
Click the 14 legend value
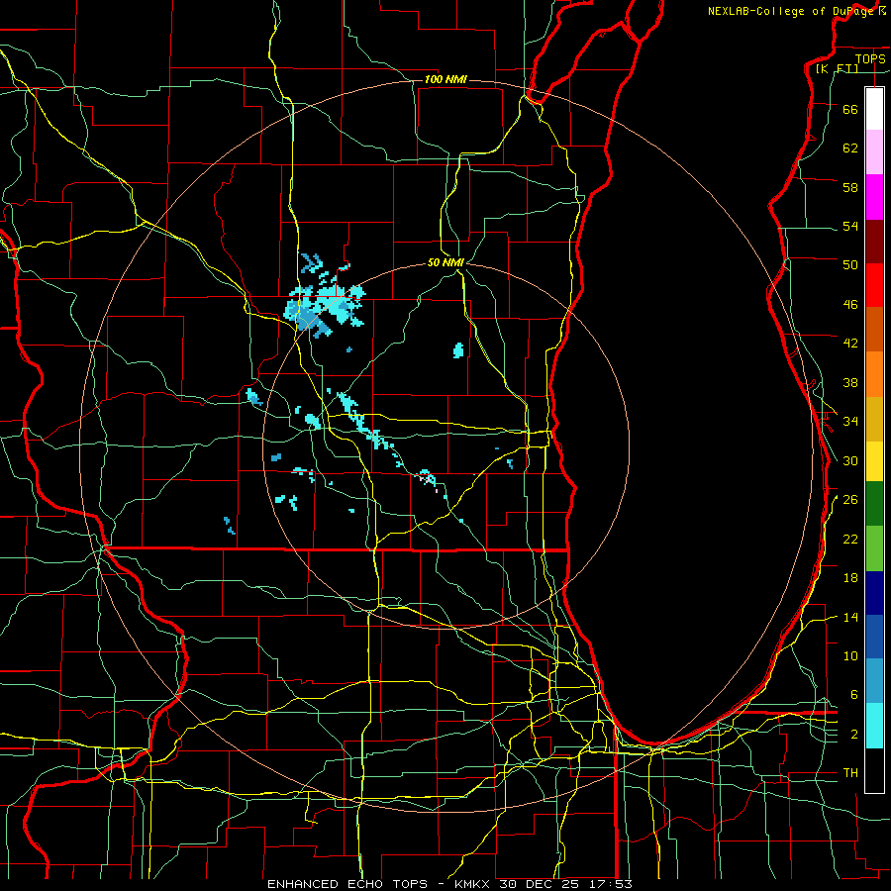point(850,618)
